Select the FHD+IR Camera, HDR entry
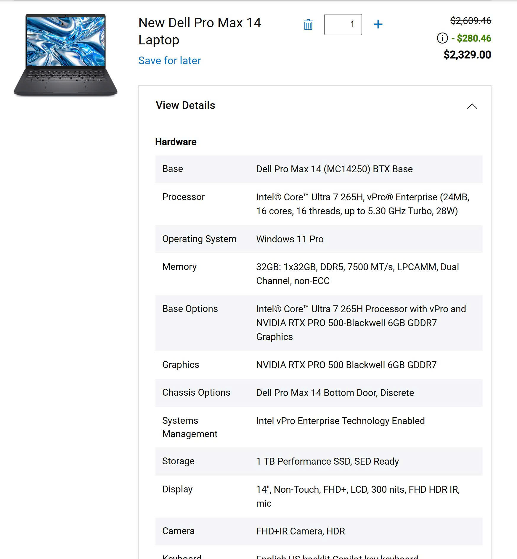Image resolution: width=517 pixels, height=559 pixels. point(300,531)
